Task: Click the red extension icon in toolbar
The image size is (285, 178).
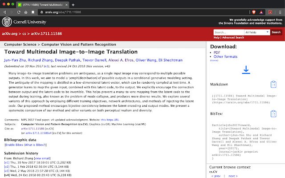Action: click(270, 12)
